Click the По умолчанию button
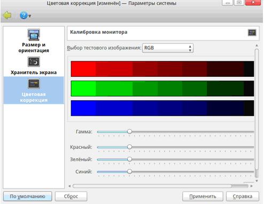264x204 pixels. pyautogui.click(x=28, y=197)
